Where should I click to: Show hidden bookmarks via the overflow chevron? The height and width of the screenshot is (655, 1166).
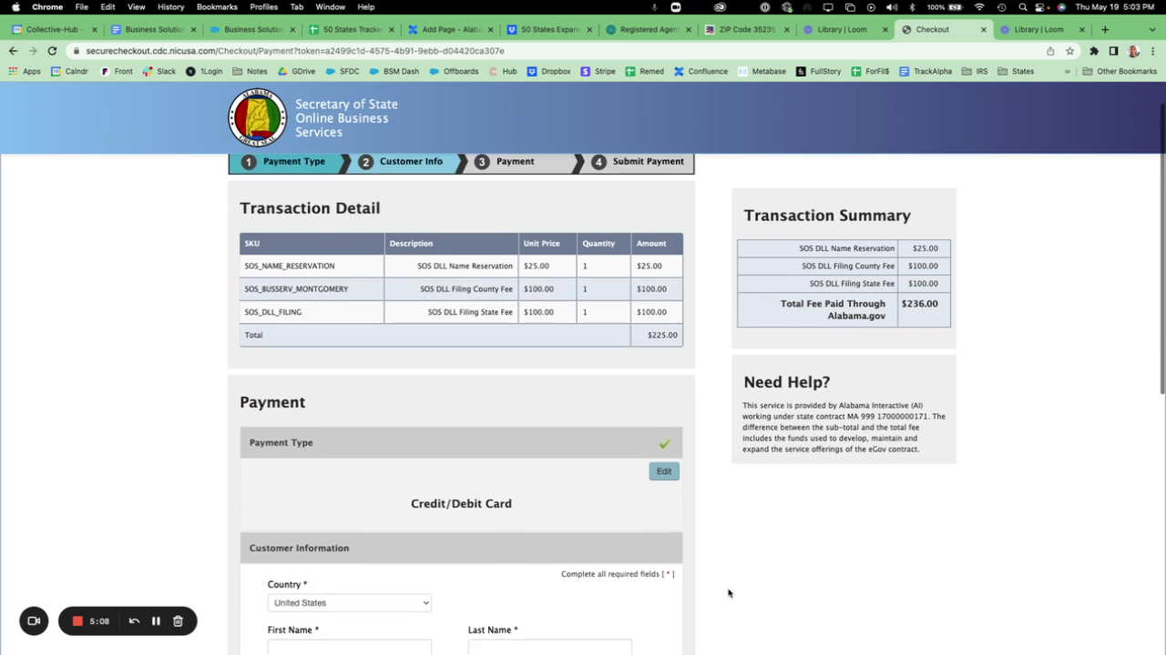1068,71
